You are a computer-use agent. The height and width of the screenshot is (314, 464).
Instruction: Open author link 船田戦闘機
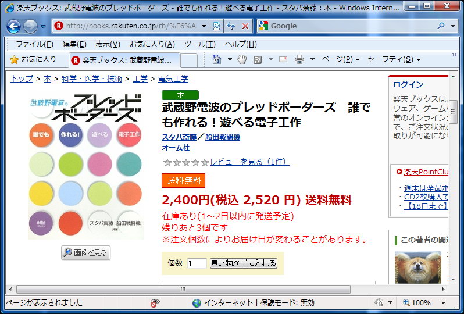[223, 137]
